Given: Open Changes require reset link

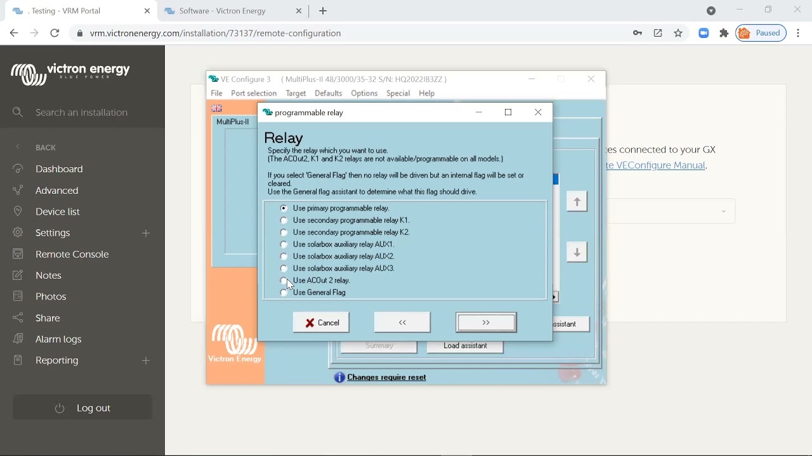Looking at the screenshot, I should pyautogui.click(x=386, y=377).
